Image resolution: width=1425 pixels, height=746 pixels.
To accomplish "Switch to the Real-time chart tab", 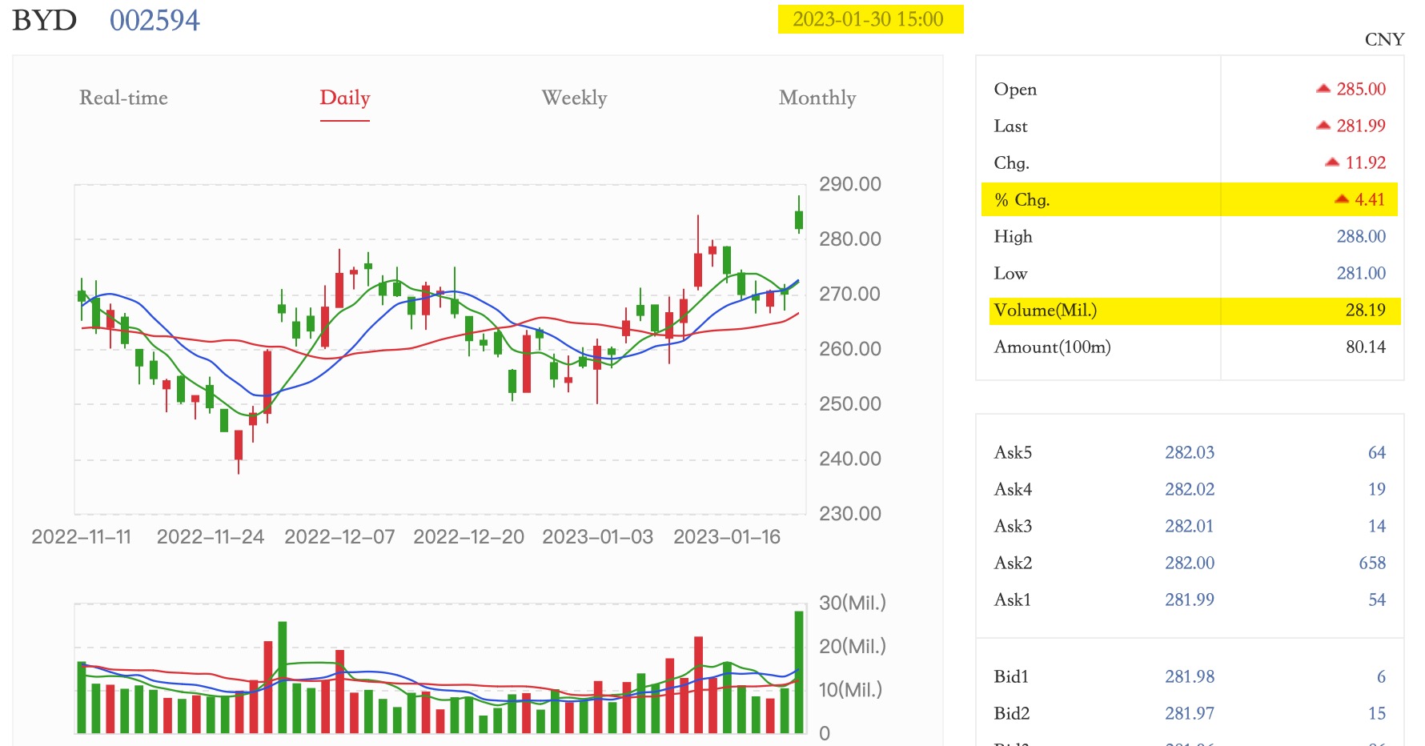I will pos(123,98).
